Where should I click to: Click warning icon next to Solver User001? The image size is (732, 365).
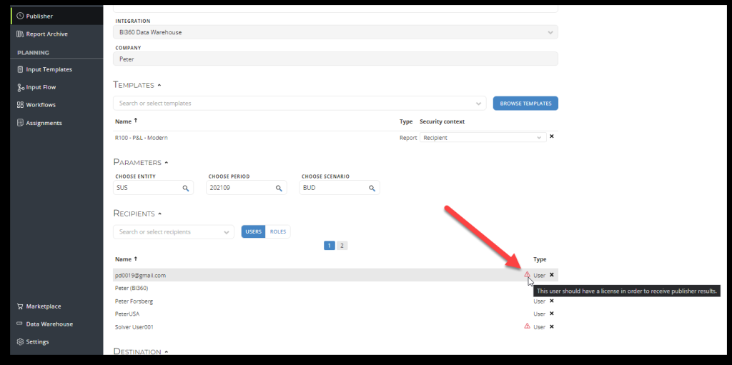[528, 326]
